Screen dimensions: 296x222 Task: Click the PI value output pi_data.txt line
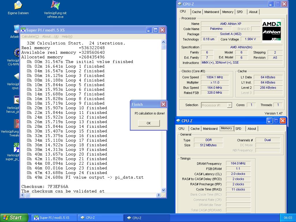[x=85, y=177]
